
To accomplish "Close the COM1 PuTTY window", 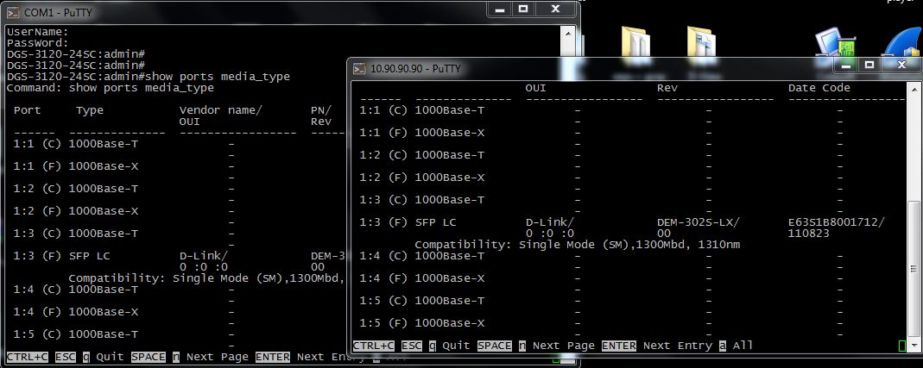I will (555, 9).
